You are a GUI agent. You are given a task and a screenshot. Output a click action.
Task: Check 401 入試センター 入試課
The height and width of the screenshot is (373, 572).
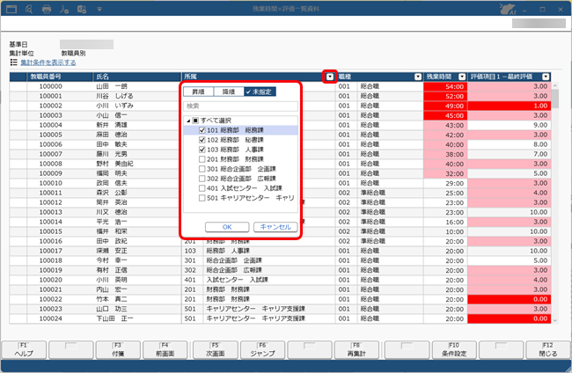pos(202,188)
